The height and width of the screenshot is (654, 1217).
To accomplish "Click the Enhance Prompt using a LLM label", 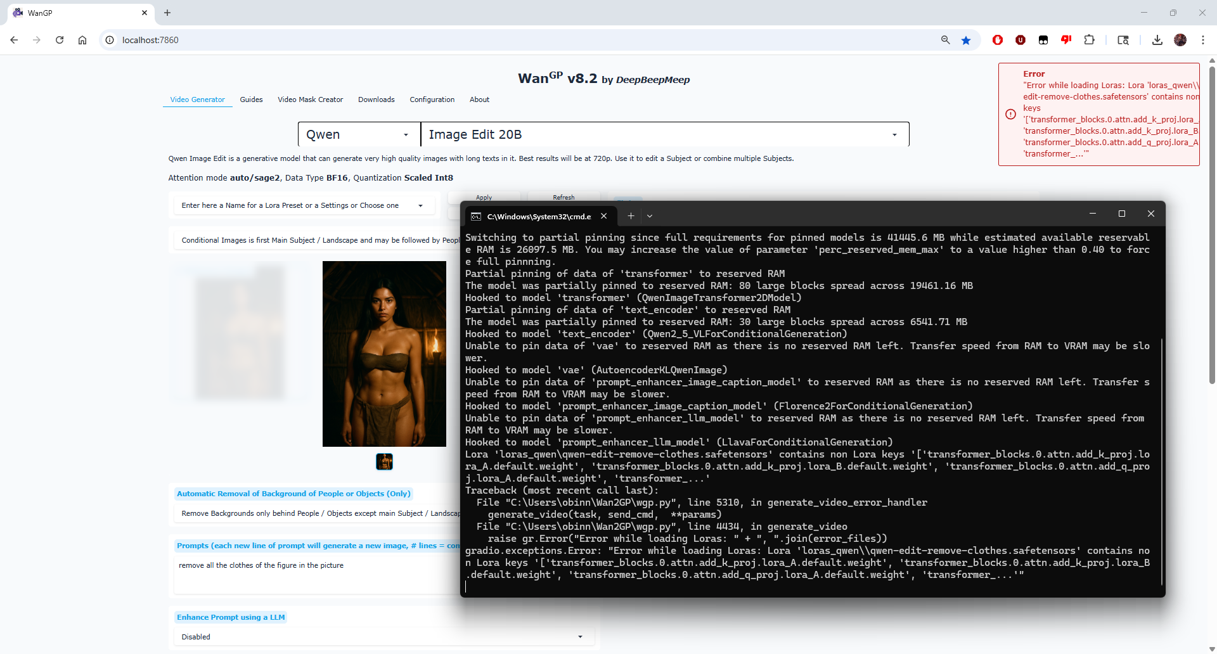I will (x=231, y=617).
